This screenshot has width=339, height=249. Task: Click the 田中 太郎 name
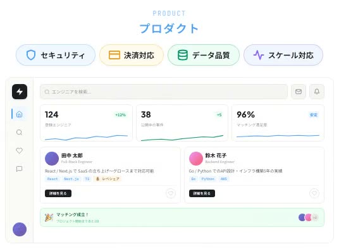point(72,155)
